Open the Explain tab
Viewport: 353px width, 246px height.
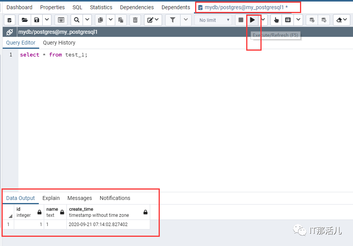click(51, 198)
